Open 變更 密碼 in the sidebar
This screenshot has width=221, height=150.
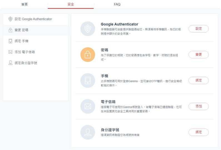coord(21,30)
